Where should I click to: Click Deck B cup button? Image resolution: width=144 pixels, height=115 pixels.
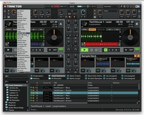pos(97,50)
